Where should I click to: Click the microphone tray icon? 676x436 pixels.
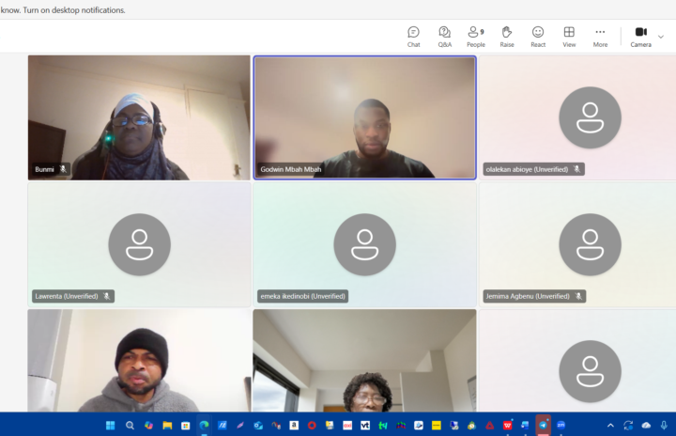[x=664, y=426]
